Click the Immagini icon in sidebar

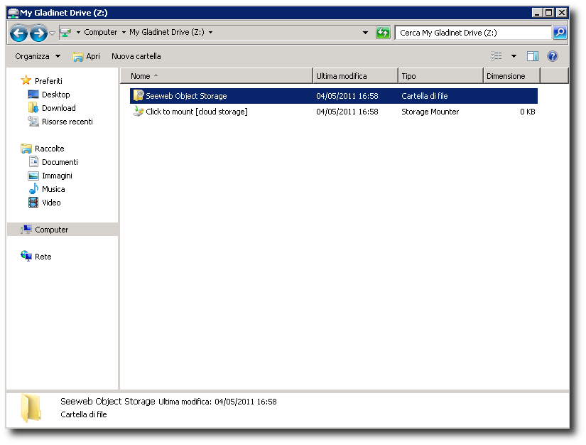pyautogui.click(x=33, y=176)
